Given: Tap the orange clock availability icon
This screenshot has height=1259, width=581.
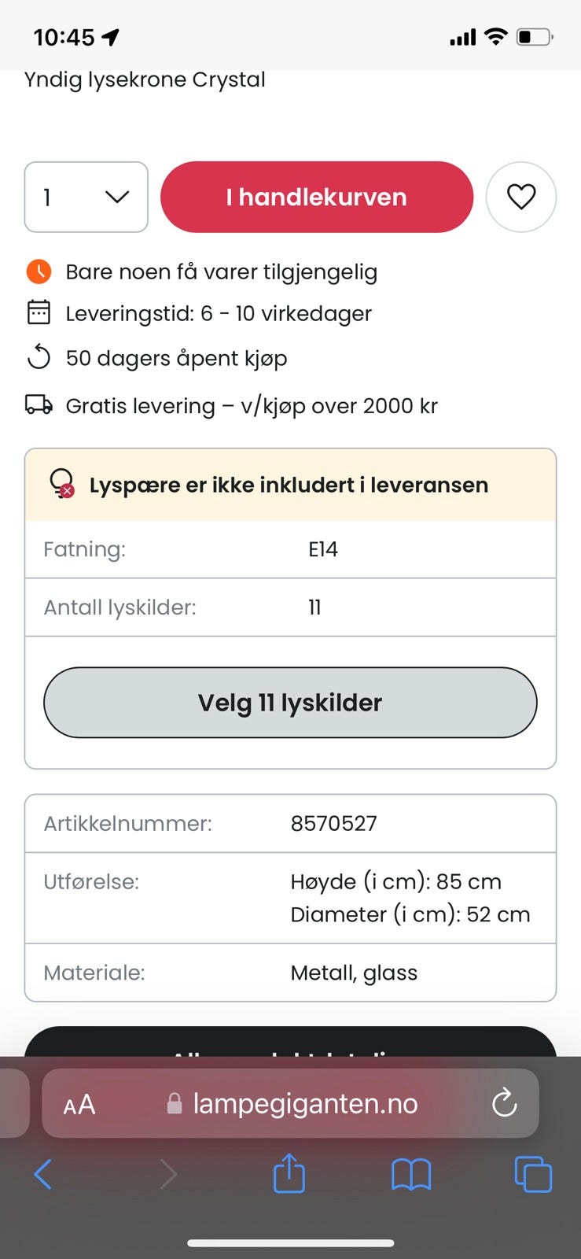Looking at the screenshot, I should [39, 272].
